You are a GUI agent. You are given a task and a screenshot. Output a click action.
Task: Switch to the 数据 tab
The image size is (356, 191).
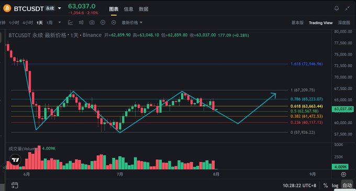tap(143, 9)
